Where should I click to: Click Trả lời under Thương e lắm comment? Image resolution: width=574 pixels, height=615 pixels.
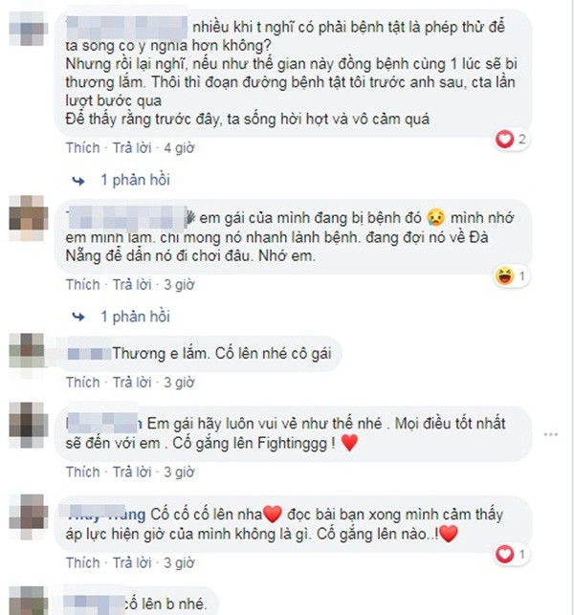point(132,382)
